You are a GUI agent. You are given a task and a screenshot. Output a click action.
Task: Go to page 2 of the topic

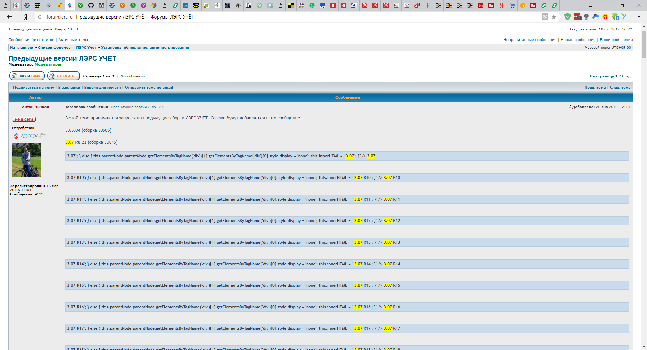(620, 76)
